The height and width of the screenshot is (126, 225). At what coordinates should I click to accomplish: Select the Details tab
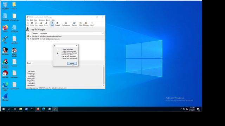click(29, 63)
